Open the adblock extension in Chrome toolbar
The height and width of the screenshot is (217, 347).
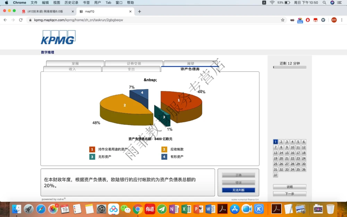click(x=307, y=20)
